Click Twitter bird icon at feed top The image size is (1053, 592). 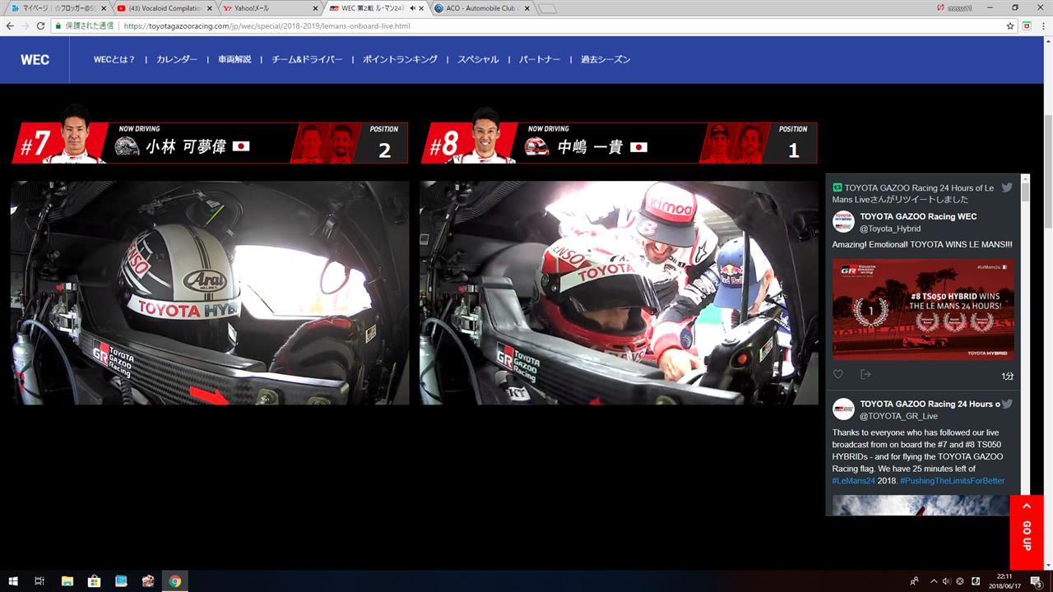[1007, 188]
